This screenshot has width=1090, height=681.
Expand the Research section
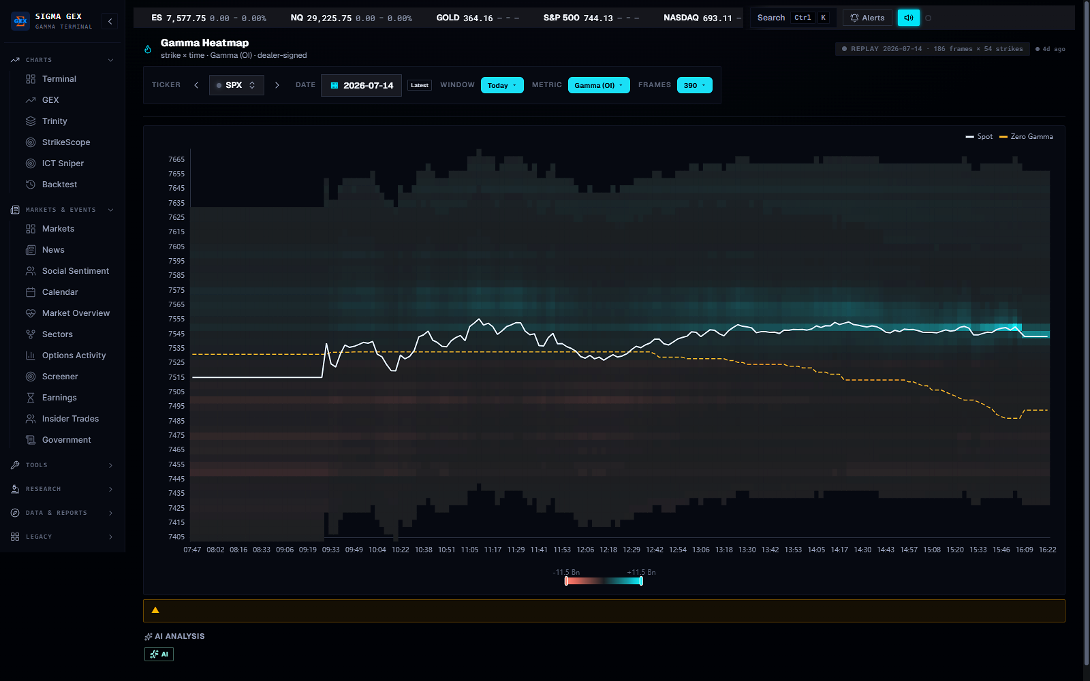pyautogui.click(x=63, y=489)
